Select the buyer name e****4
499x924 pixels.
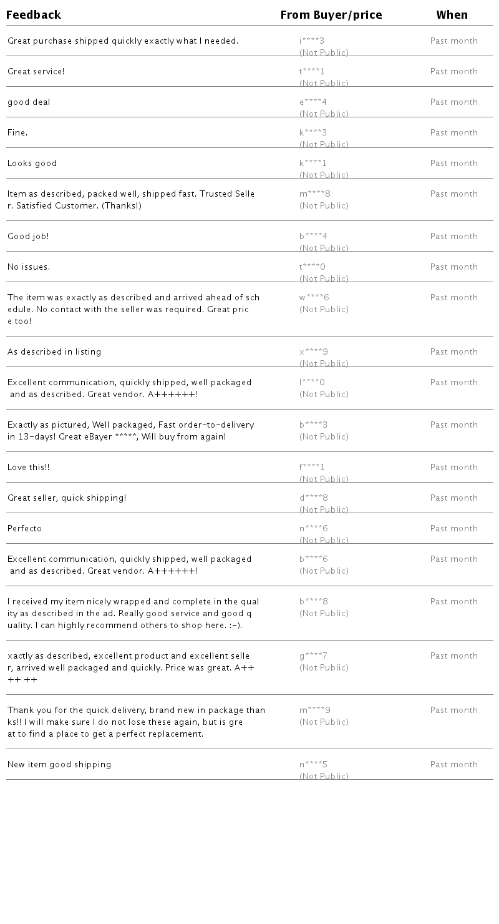[312, 102]
